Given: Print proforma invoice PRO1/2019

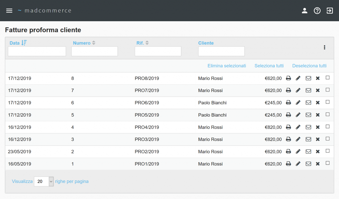Looking at the screenshot, I should point(288,164).
